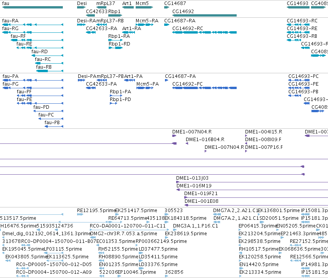Click the fau-PG protein label
Viewport: 328px width, 278px height.
pyautogui.click(x=10, y=84)
